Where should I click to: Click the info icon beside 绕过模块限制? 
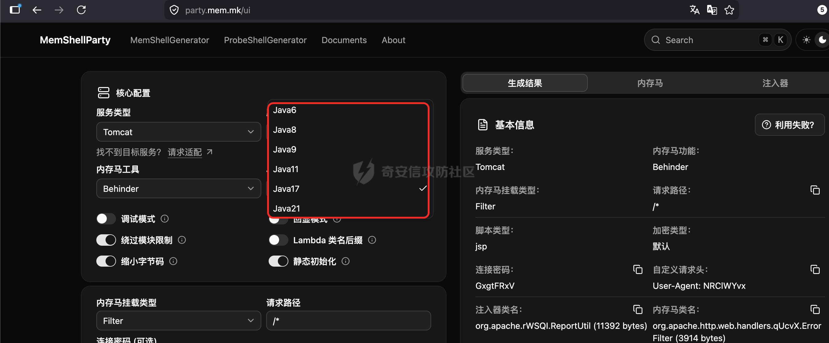[182, 240]
